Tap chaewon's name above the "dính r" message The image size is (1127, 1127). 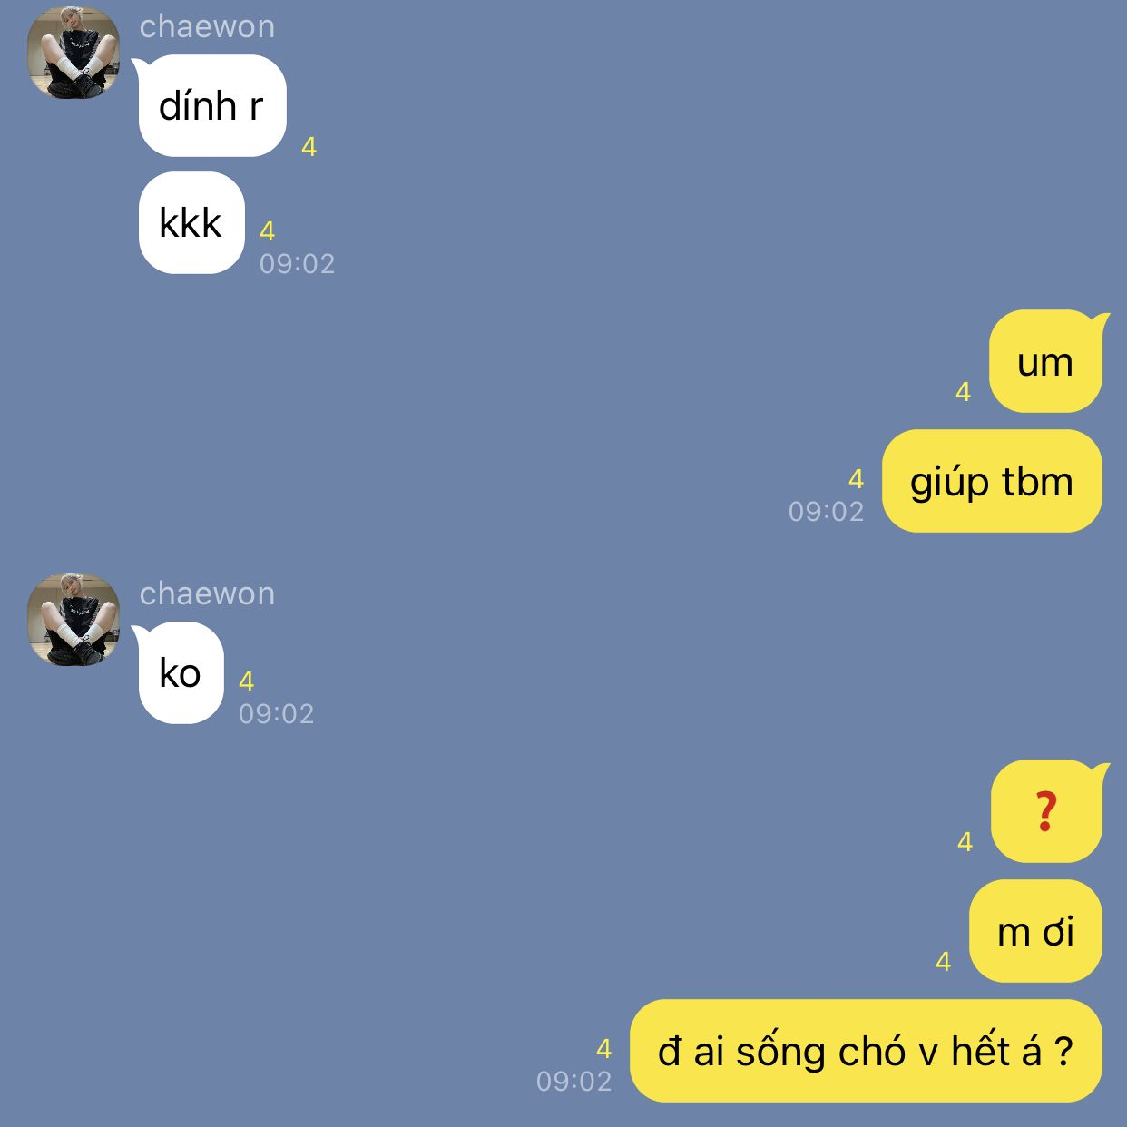tap(207, 26)
